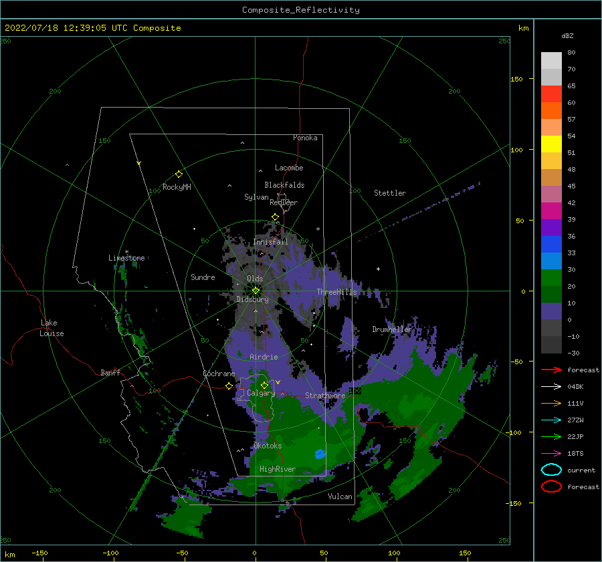Click the Blackfalds city label

(x=284, y=185)
